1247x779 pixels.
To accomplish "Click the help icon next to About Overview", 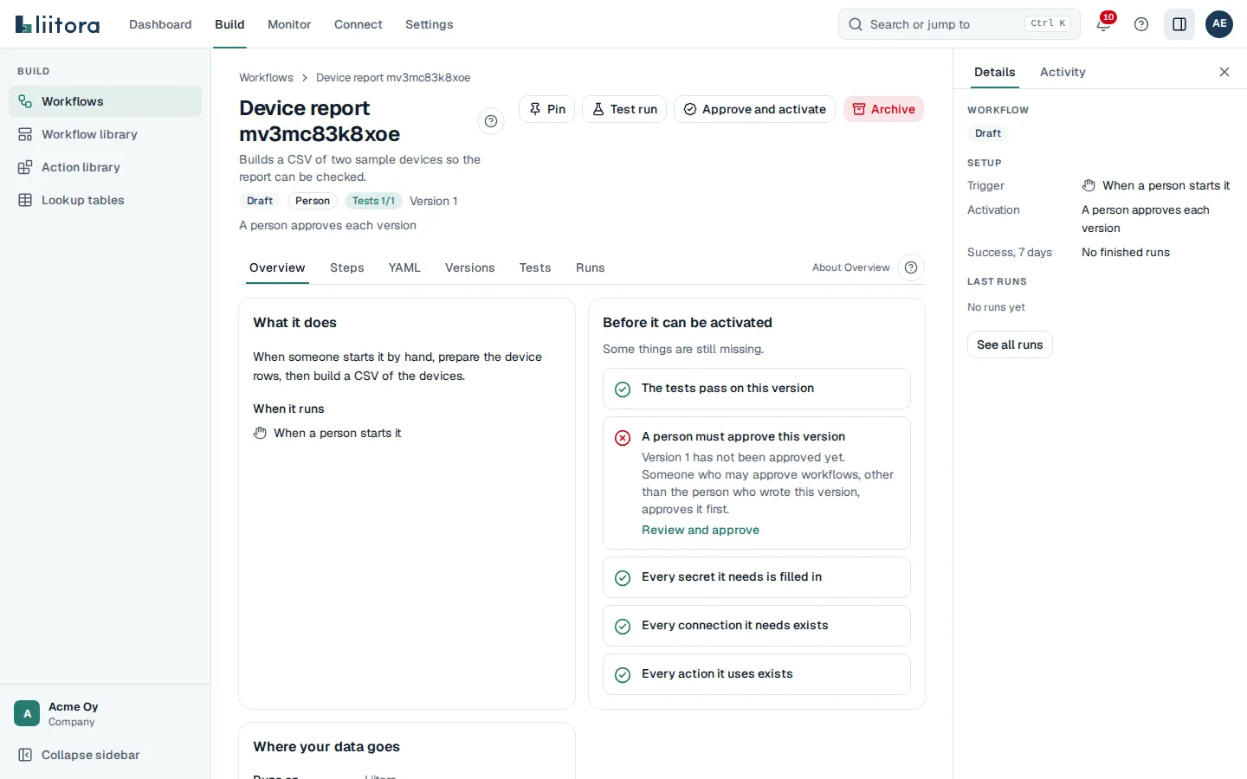I will [x=911, y=267].
